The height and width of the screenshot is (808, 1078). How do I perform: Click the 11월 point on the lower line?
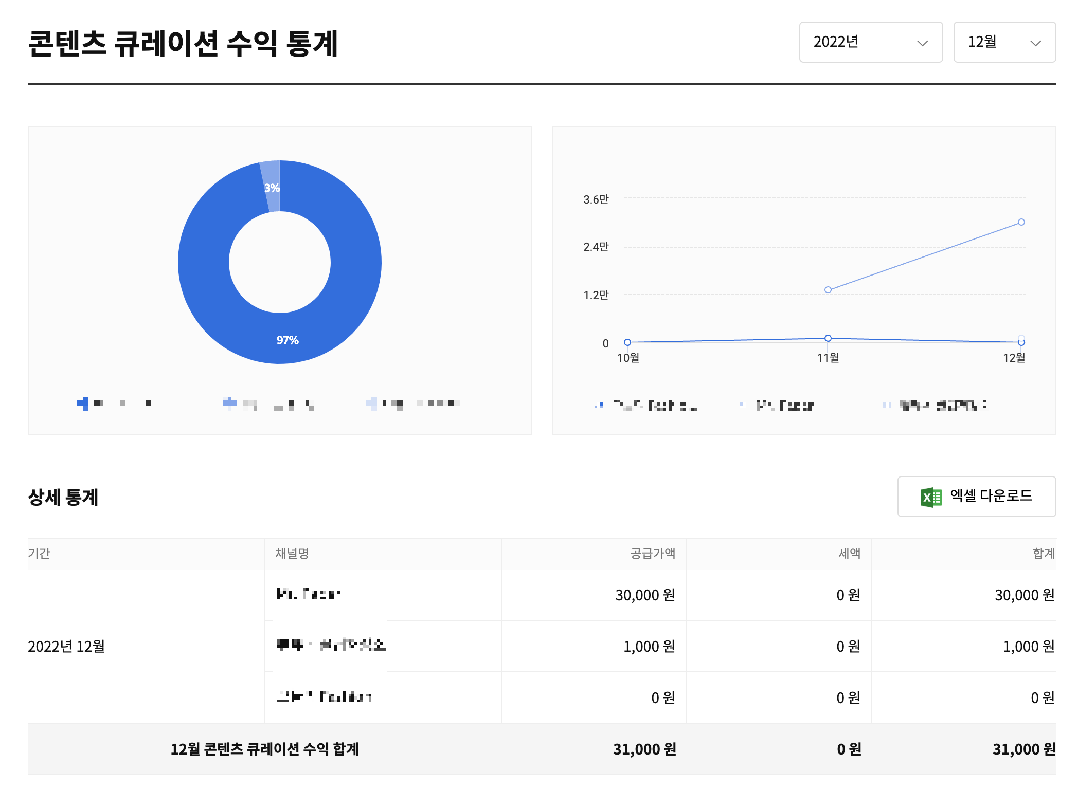tap(828, 338)
